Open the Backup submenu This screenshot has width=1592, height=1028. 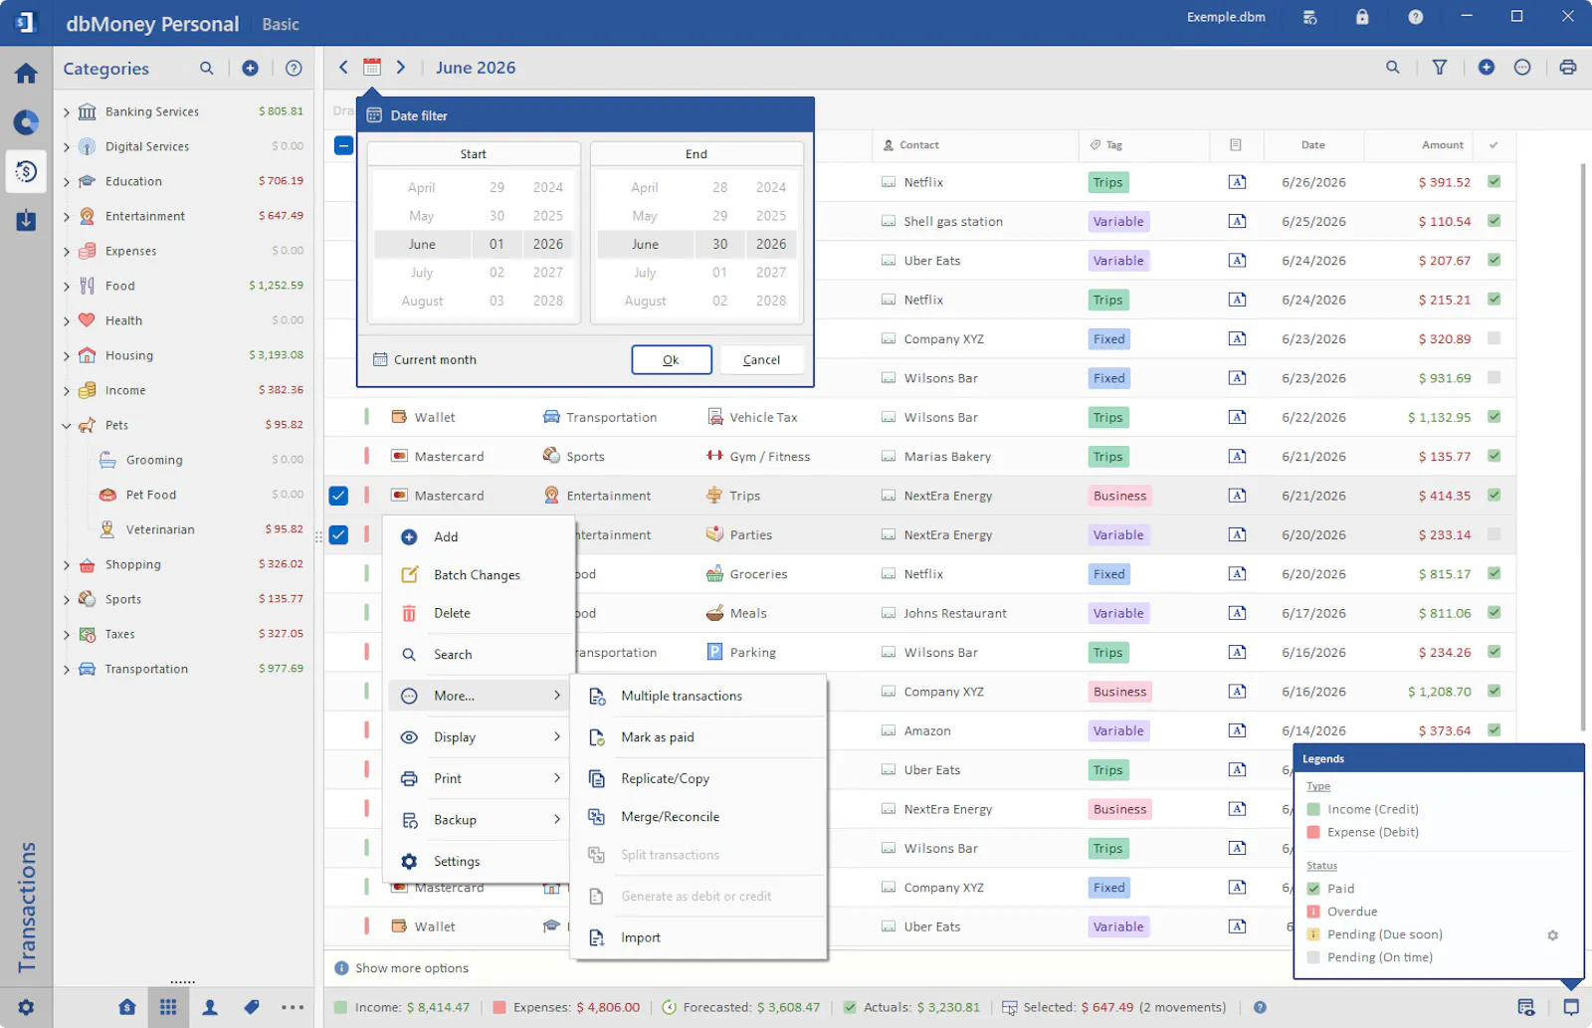[479, 820]
